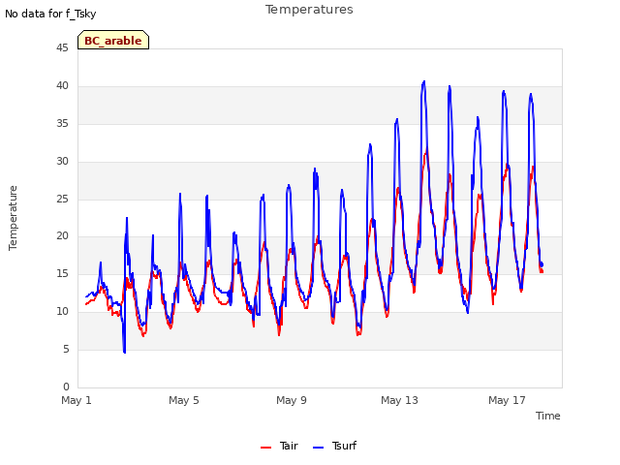620x465 pixels.
Task: Click the Time x-axis title
Action: (547, 416)
